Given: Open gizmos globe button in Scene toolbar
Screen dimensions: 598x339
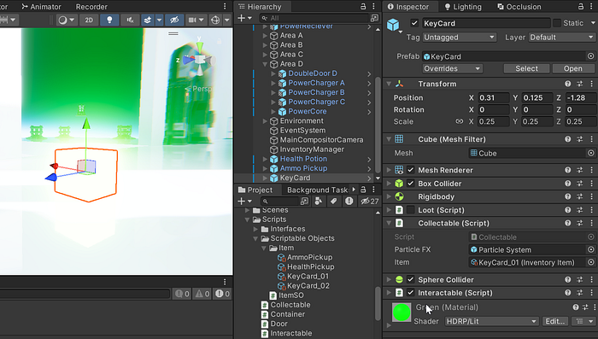Looking at the screenshot, I should coord(215,20).
